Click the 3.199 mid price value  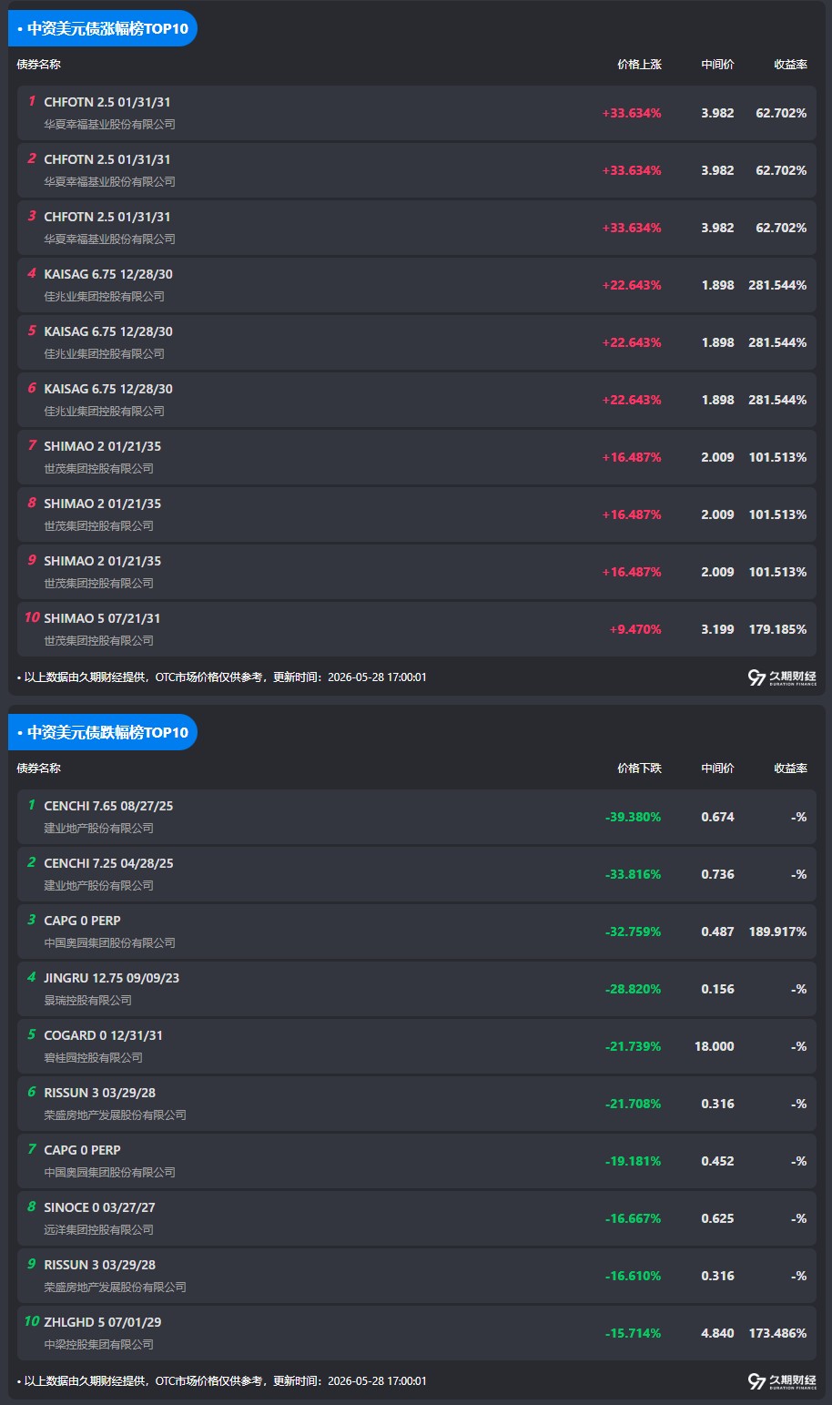tap(717, 629)
